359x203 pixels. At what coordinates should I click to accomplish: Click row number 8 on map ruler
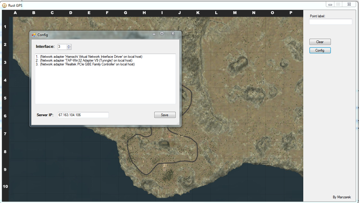coord(5,152)
